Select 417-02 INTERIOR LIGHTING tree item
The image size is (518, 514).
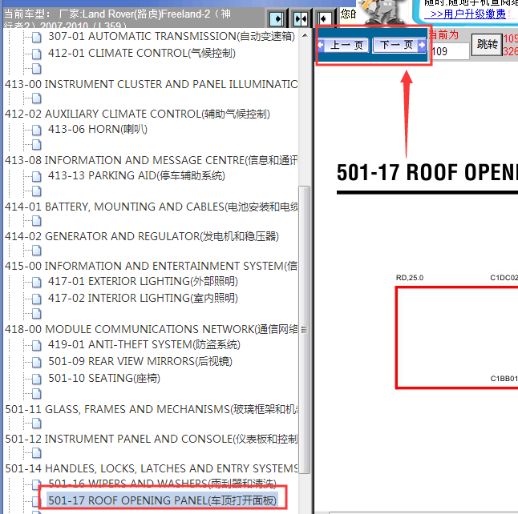[x=143, y=299]
